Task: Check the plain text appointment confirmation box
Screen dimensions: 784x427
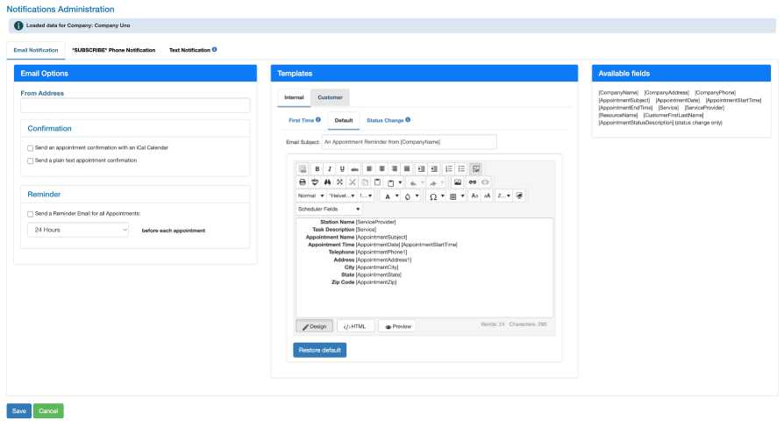Action: 30,161
